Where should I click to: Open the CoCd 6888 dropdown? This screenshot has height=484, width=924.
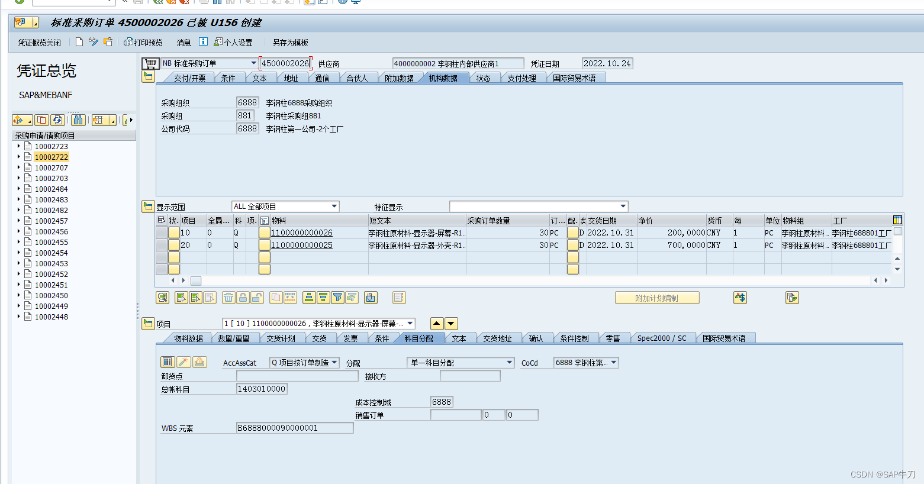click(614, 363)
